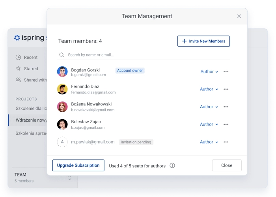Open more options for m.pawlak@gmail.com invitation
This screenshot has height=197, width=276.
[226, 142]
